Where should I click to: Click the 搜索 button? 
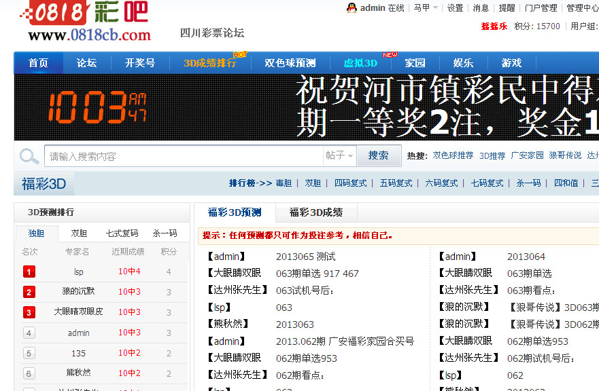coord(379,155)
